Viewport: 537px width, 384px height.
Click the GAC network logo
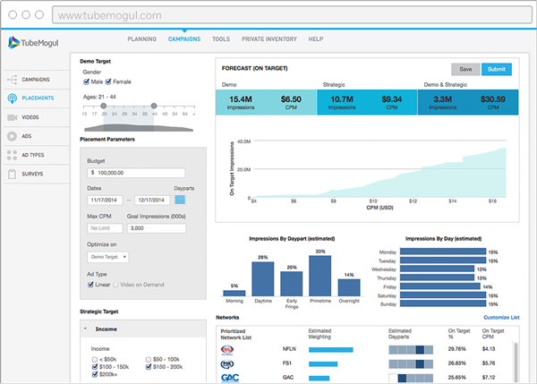pos(230,378)
